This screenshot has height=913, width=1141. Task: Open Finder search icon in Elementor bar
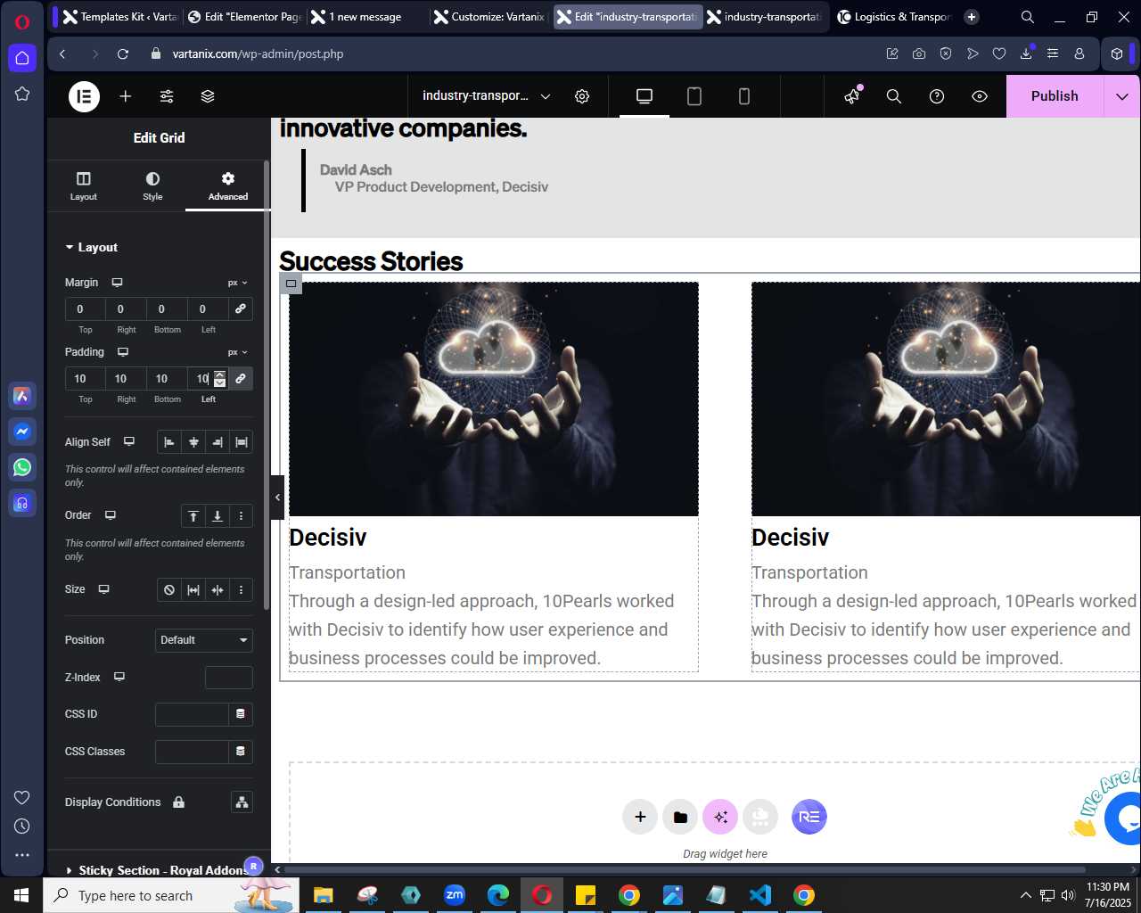(894, 96)
